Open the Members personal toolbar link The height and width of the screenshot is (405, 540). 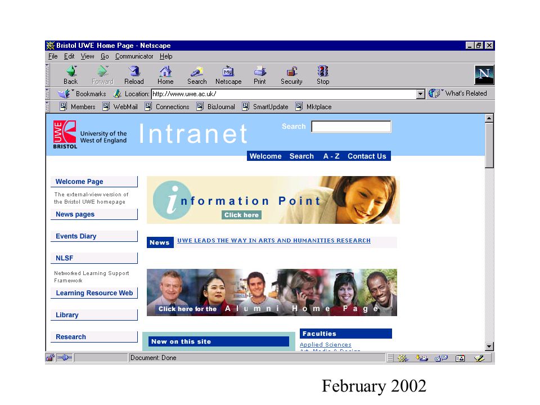[78, 107]
